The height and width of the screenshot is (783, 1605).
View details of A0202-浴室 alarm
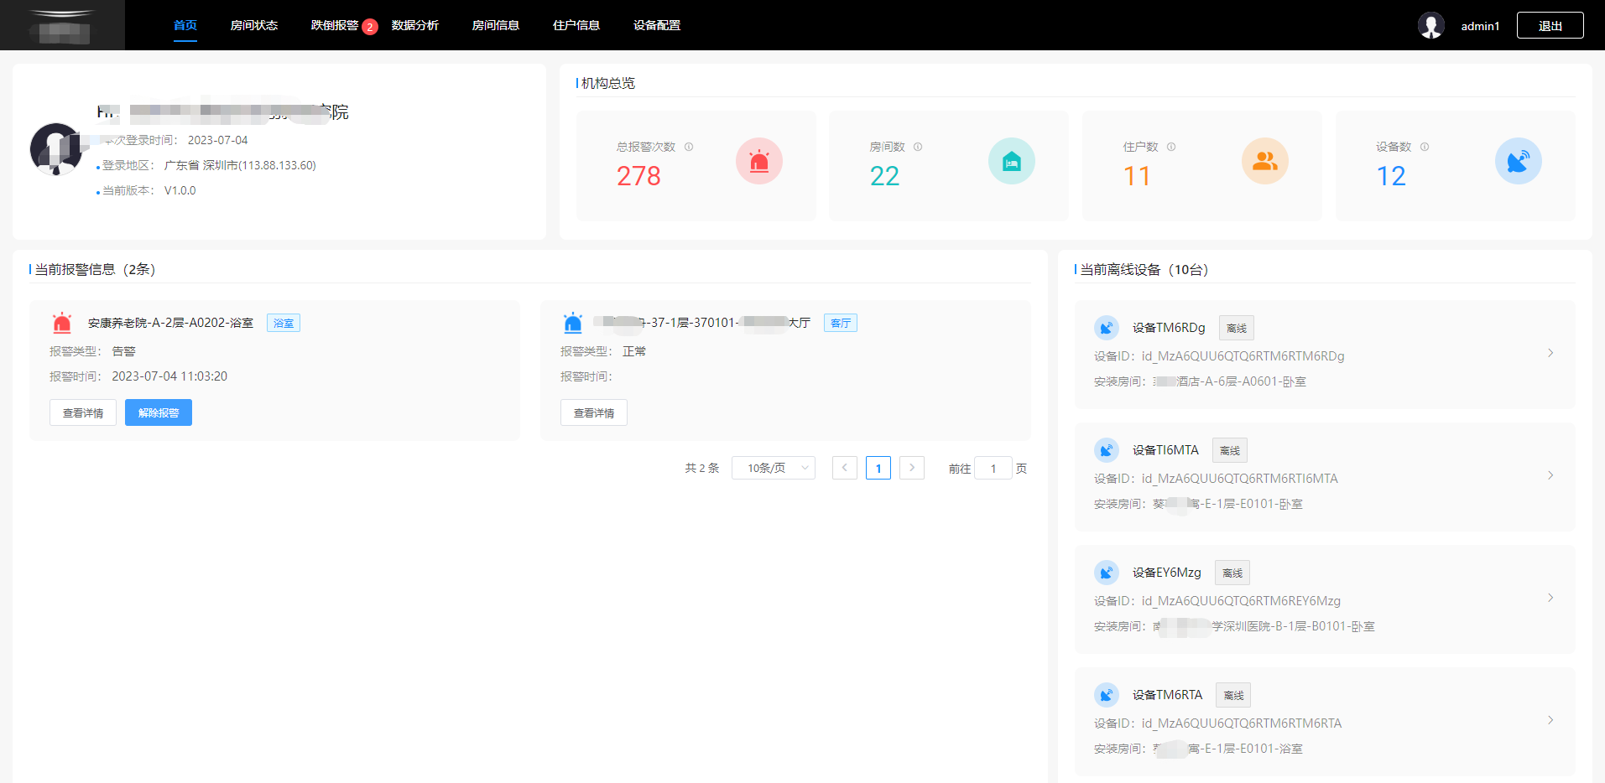pyautogui.click(x=83, y=412)
